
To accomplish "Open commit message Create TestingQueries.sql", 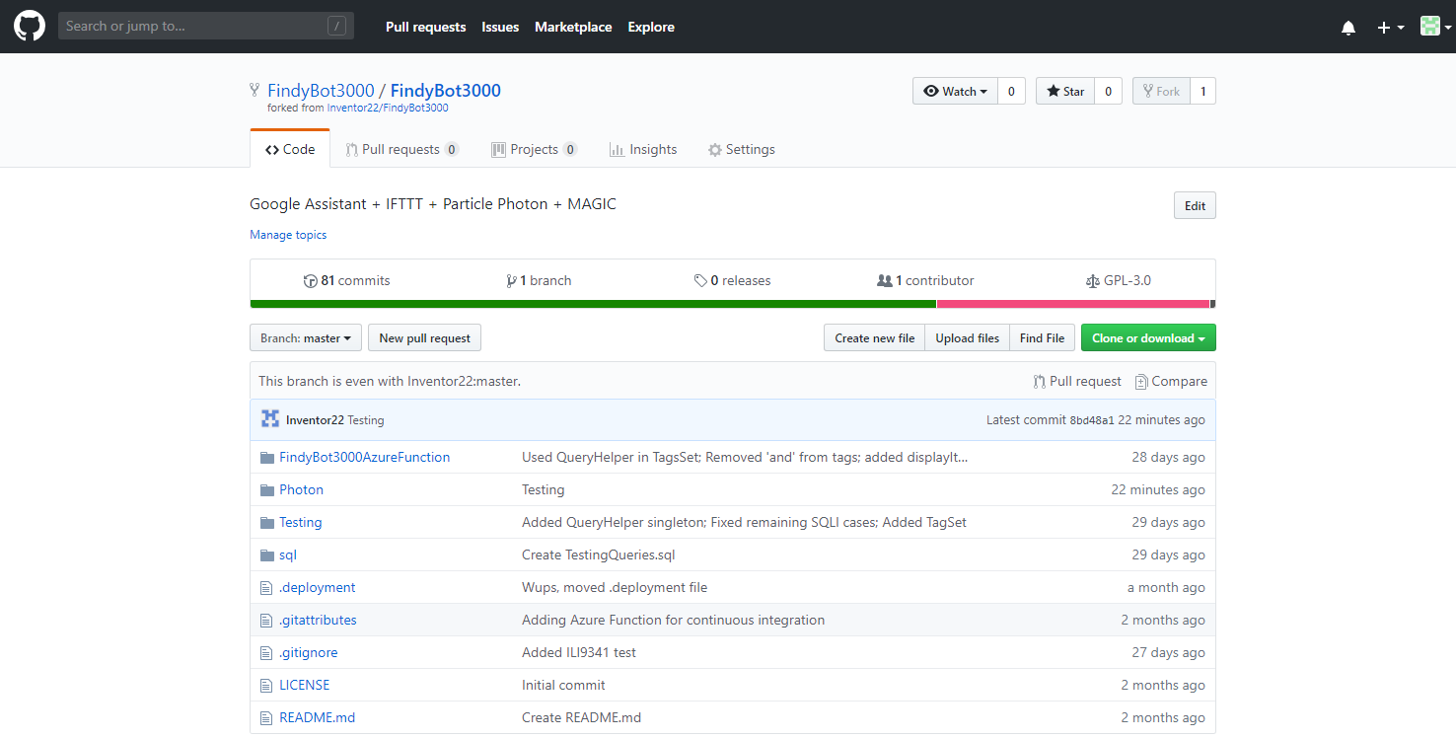I will pyautogui.click(x=599, y=554).
